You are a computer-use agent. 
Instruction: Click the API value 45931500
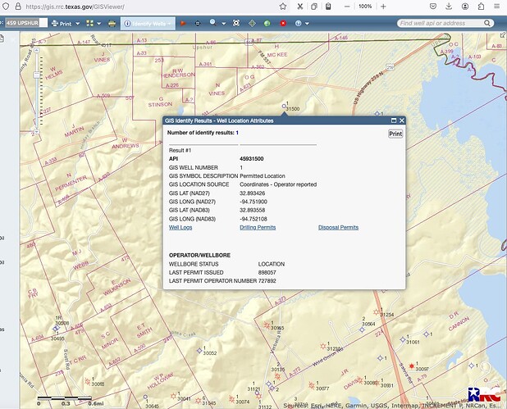pos(252,159)
